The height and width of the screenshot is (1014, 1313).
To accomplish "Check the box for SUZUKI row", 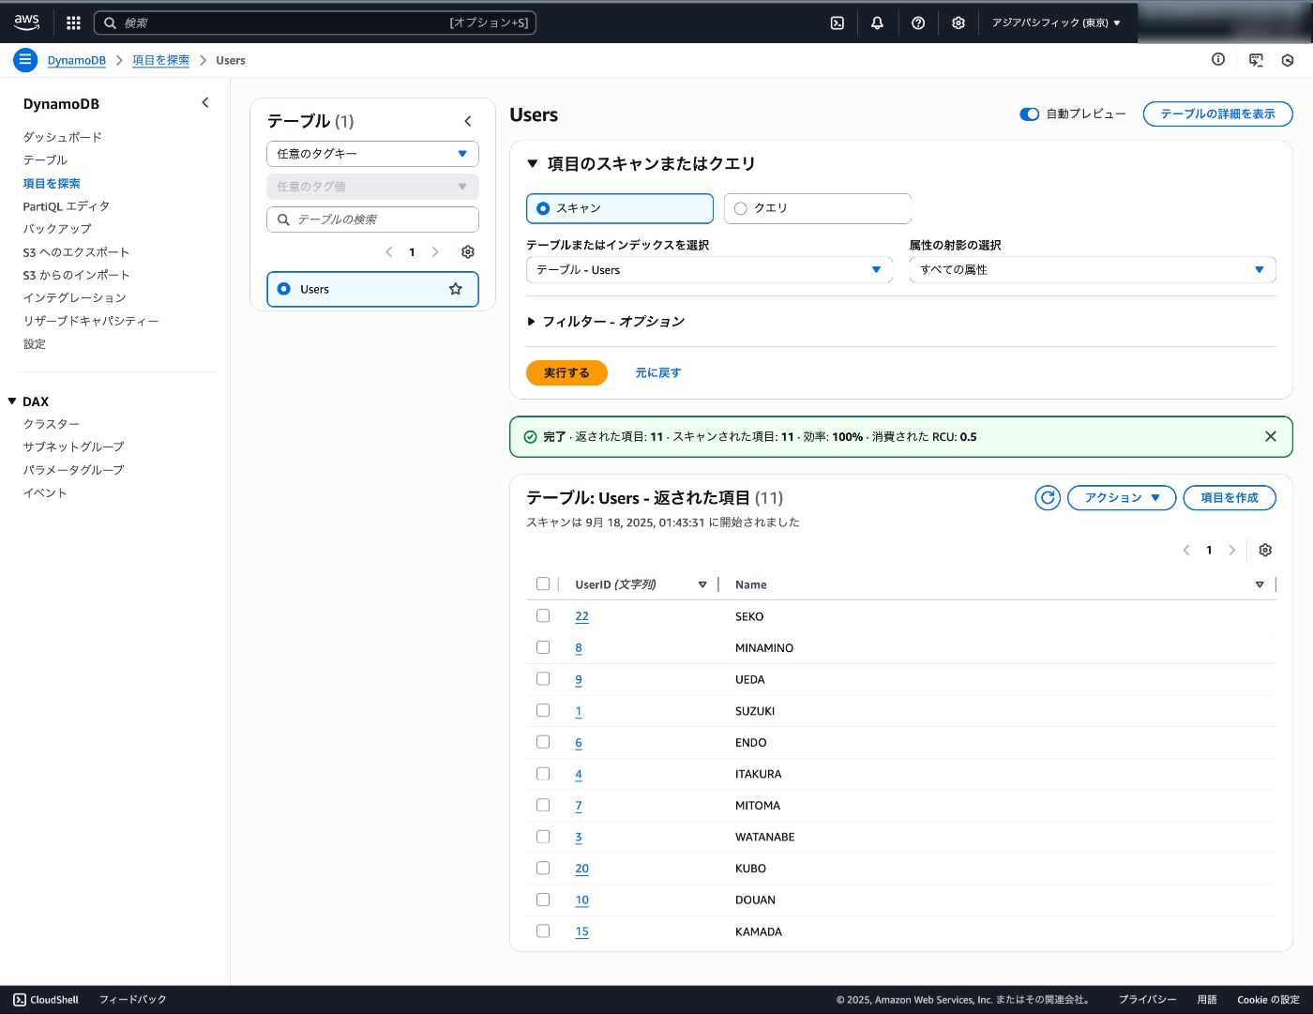I will pyautogui.click(x=543, y=710).
